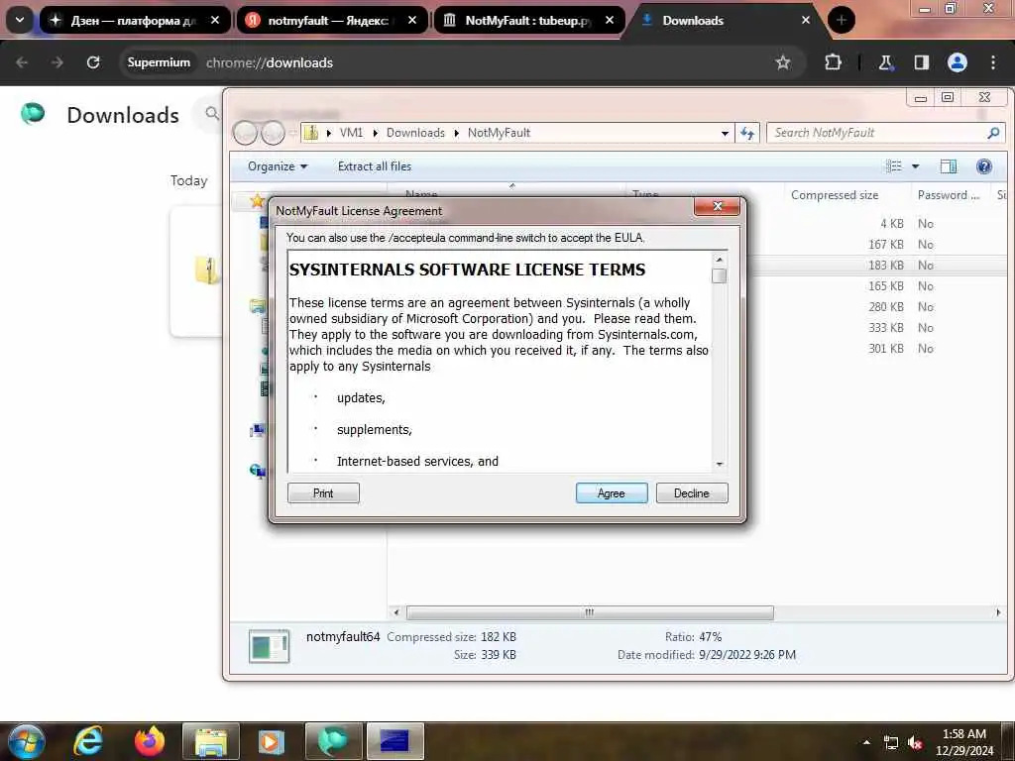The image size is (1015, 761).
Task: Click the Supermium logo beside Downloads
Action: coord(33,114)
